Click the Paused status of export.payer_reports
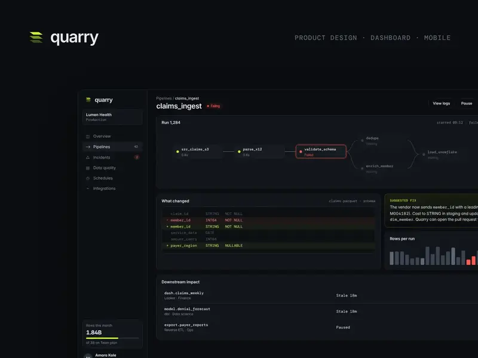 [x=343, y=327]
